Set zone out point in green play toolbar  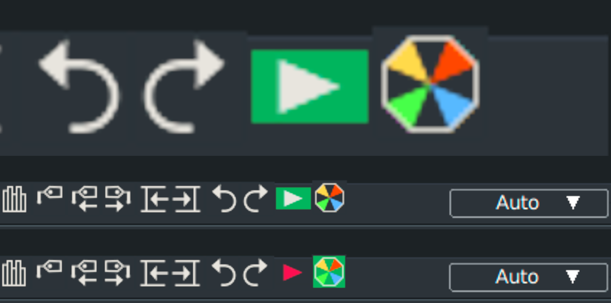[x=186, y=199]
